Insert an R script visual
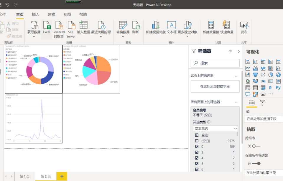283x181 pixels. tap(270, 88)
